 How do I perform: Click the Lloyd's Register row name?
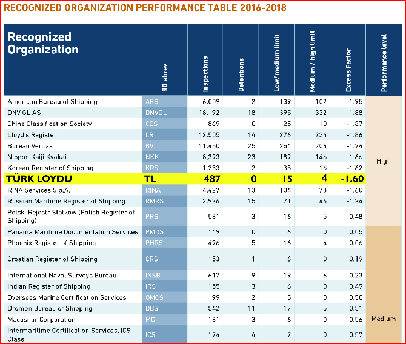32,135
